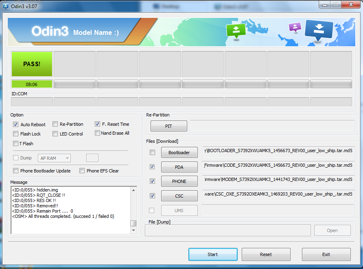Exit the Odin3 application
The width and height of the screenshot is (363, 269).
(x=326, y=254)
